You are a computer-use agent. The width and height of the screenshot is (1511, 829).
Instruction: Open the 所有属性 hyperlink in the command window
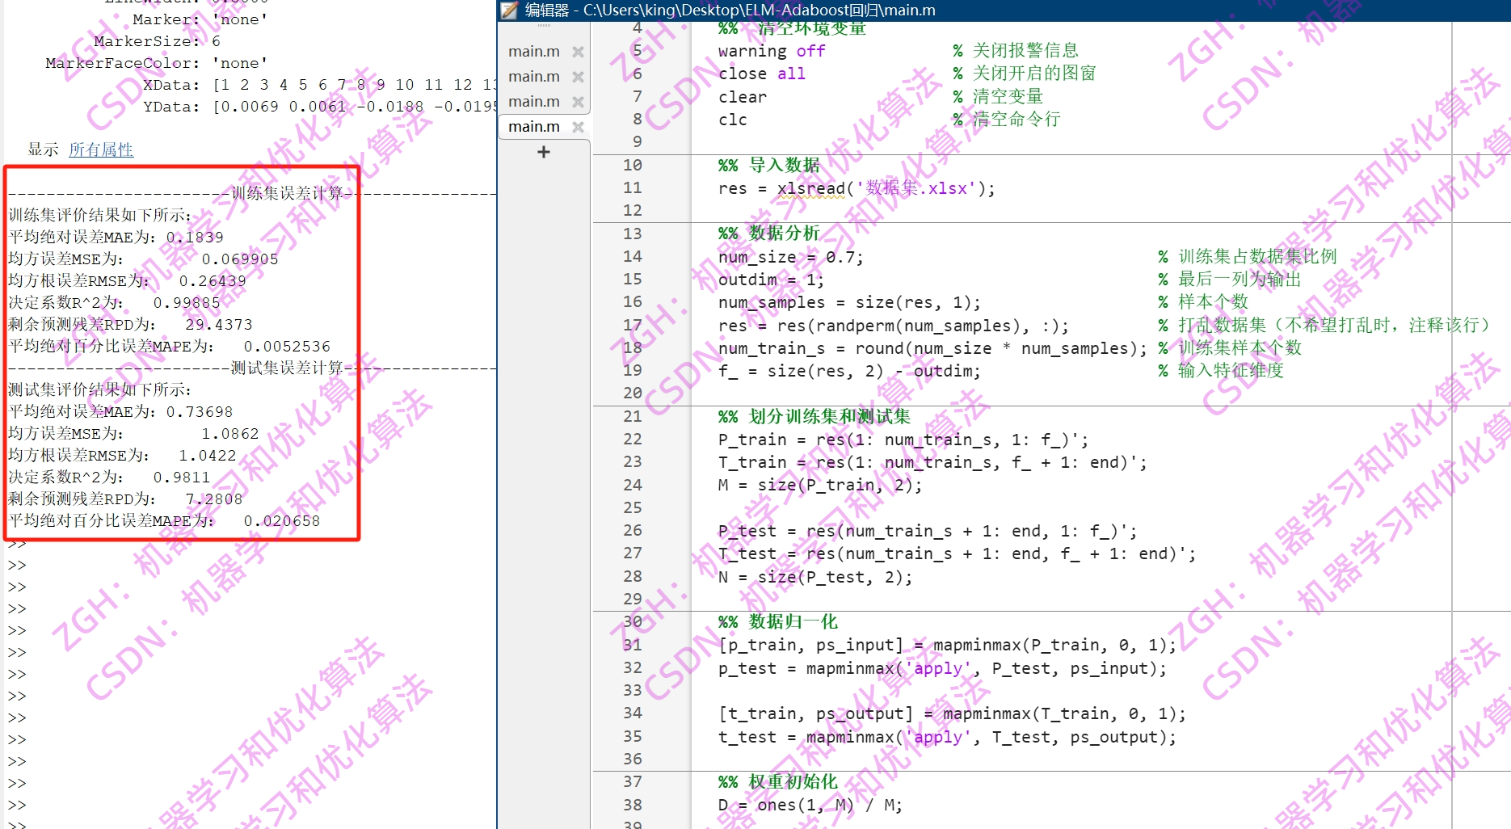pyautogui.click(x=101, y=149)
